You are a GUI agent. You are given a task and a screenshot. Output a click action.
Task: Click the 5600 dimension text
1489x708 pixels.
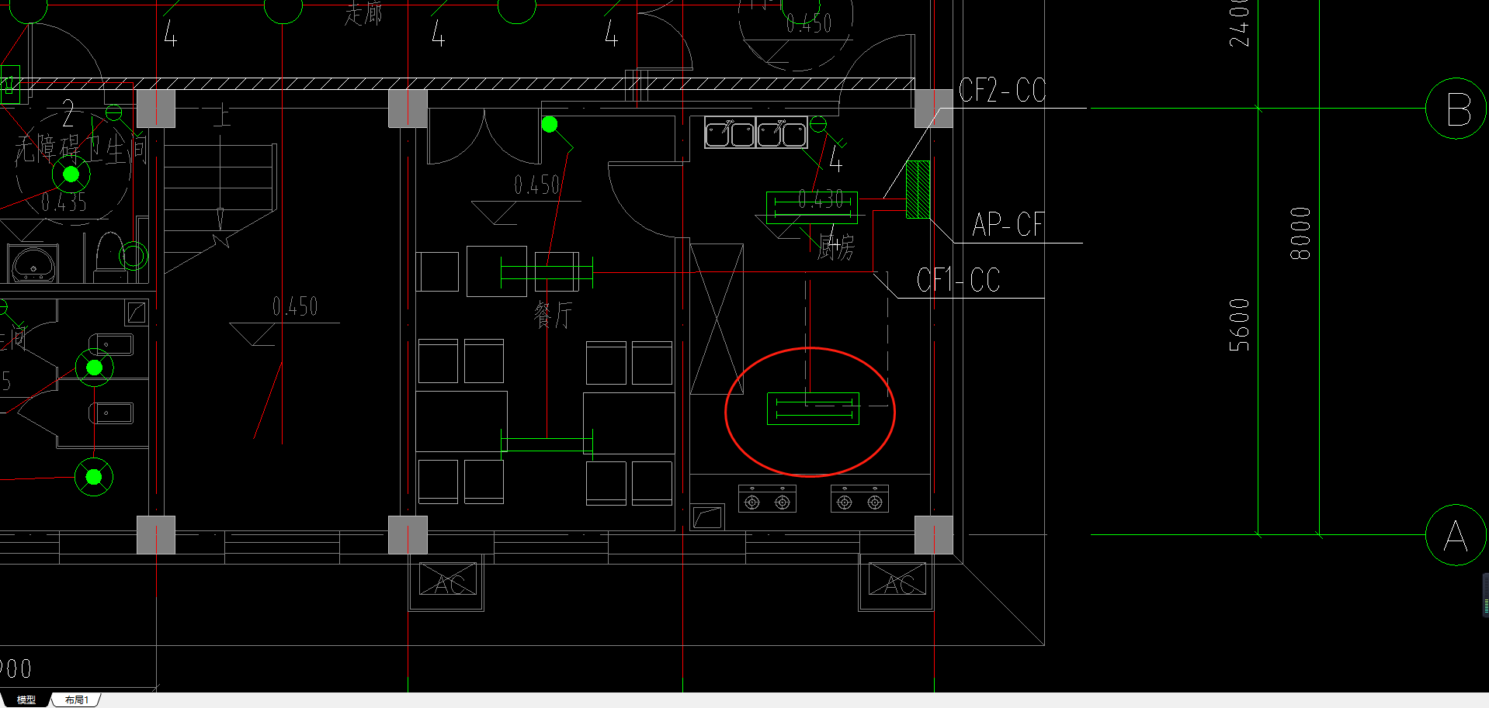[1240, 325]
